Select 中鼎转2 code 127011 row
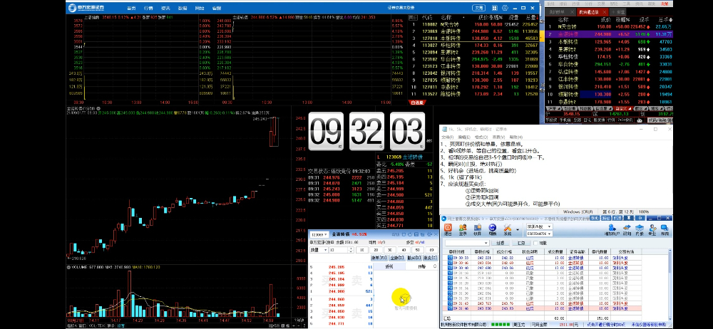This screenshot has height=329, width=713. pos(473,86)
